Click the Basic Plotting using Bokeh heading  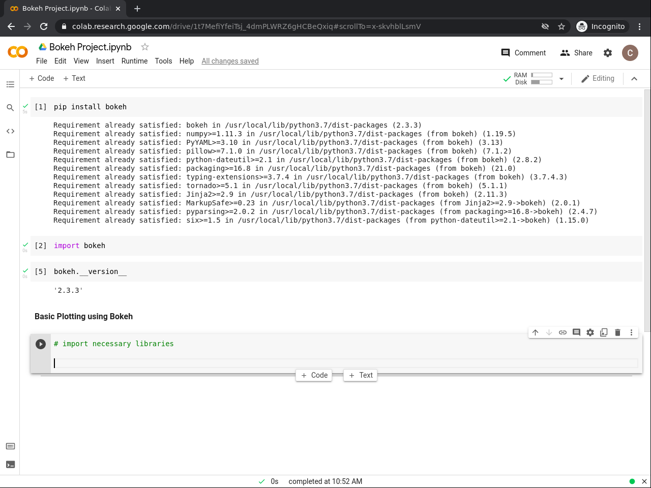click(x=83, y=316)
